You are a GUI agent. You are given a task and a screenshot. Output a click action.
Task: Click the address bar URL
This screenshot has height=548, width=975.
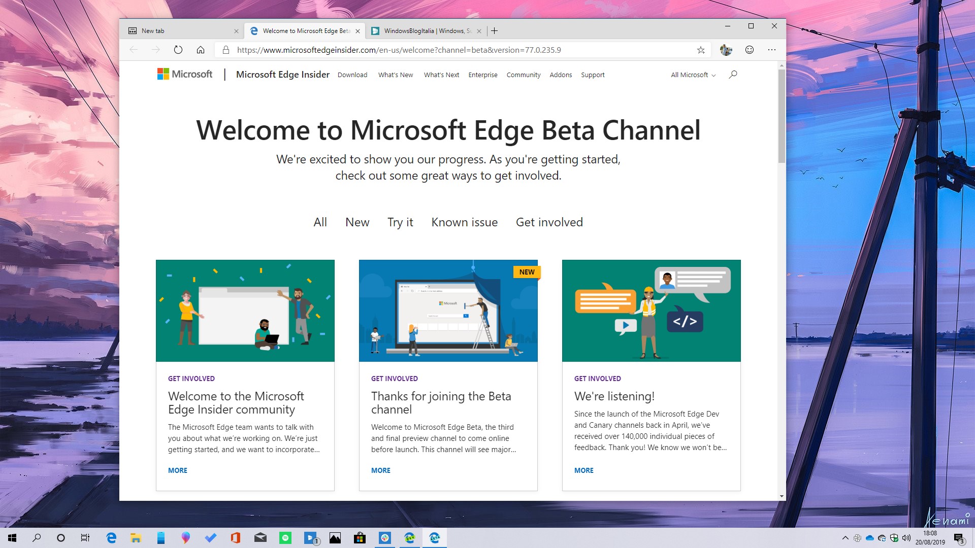399,50
